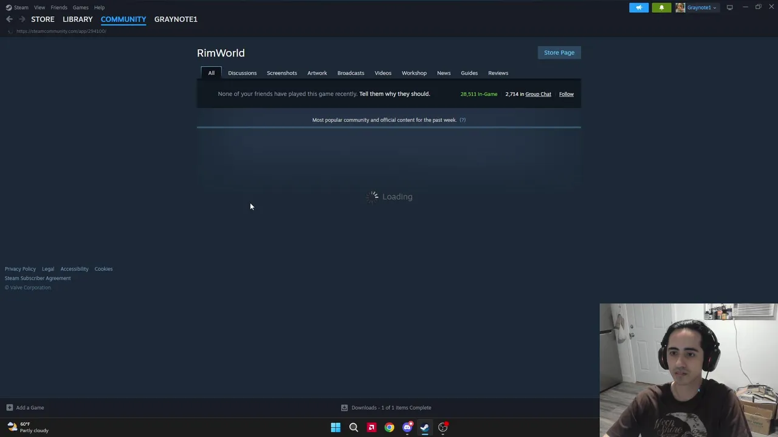Open Windows taskbar search
Image resolution: width=778 pixels, height=437 pixels.
click(x=353, y=427)
